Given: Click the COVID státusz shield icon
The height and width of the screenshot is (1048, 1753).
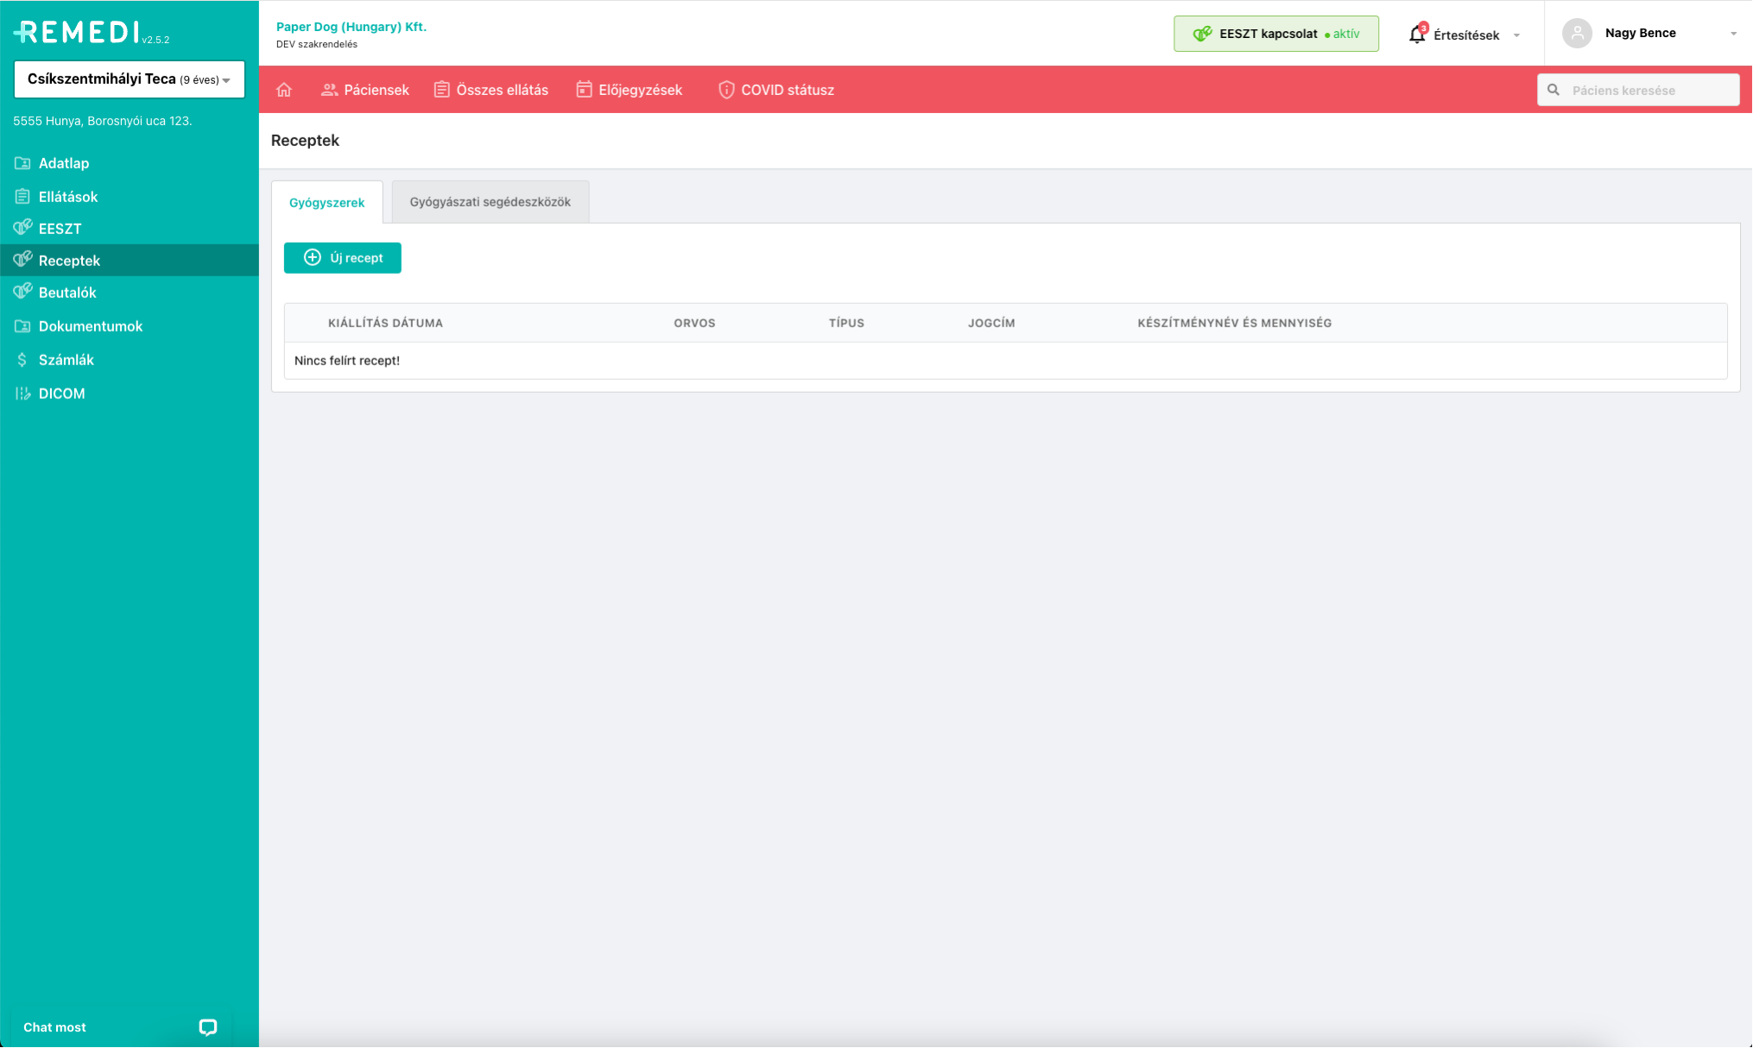Looking at the screenshot, I should pyautogui.click(x=726, y=90).
